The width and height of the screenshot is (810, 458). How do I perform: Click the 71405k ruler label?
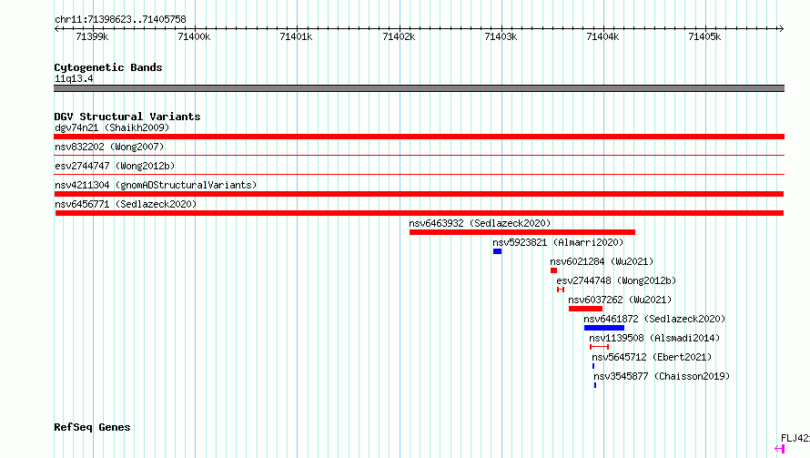[x=704, y=36]
